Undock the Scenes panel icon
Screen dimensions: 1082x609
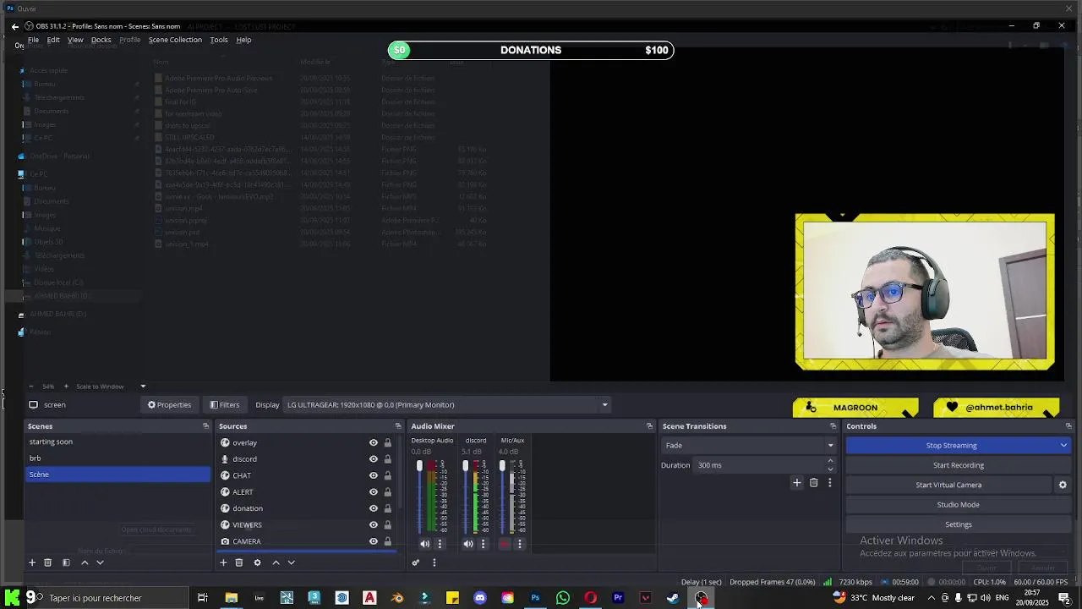[x=205, y=426]
